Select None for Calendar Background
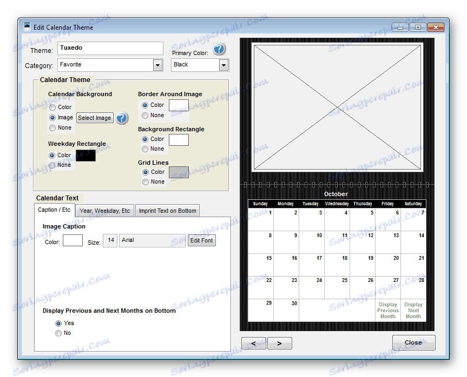 (x=52, y=128)
